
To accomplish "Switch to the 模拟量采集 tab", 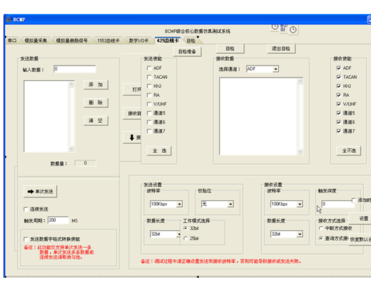I will (x=36, y=40).
